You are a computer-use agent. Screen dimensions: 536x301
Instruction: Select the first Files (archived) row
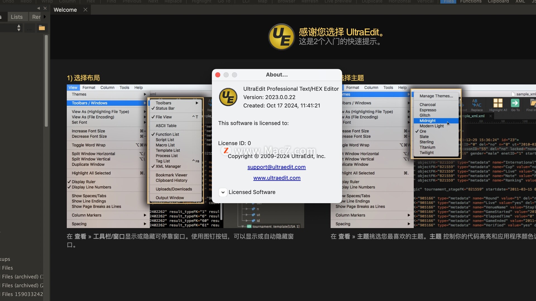pos(22,277)
